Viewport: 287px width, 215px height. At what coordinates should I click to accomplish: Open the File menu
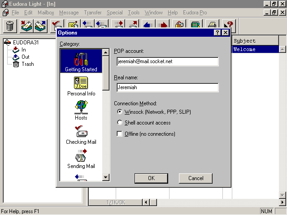coord(15,13)
